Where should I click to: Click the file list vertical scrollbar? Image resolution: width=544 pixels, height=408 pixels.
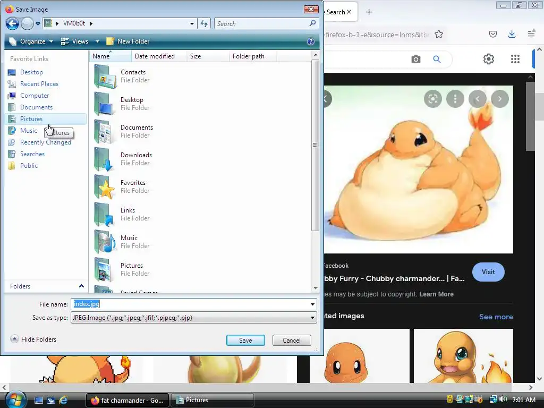pos(315,145)
